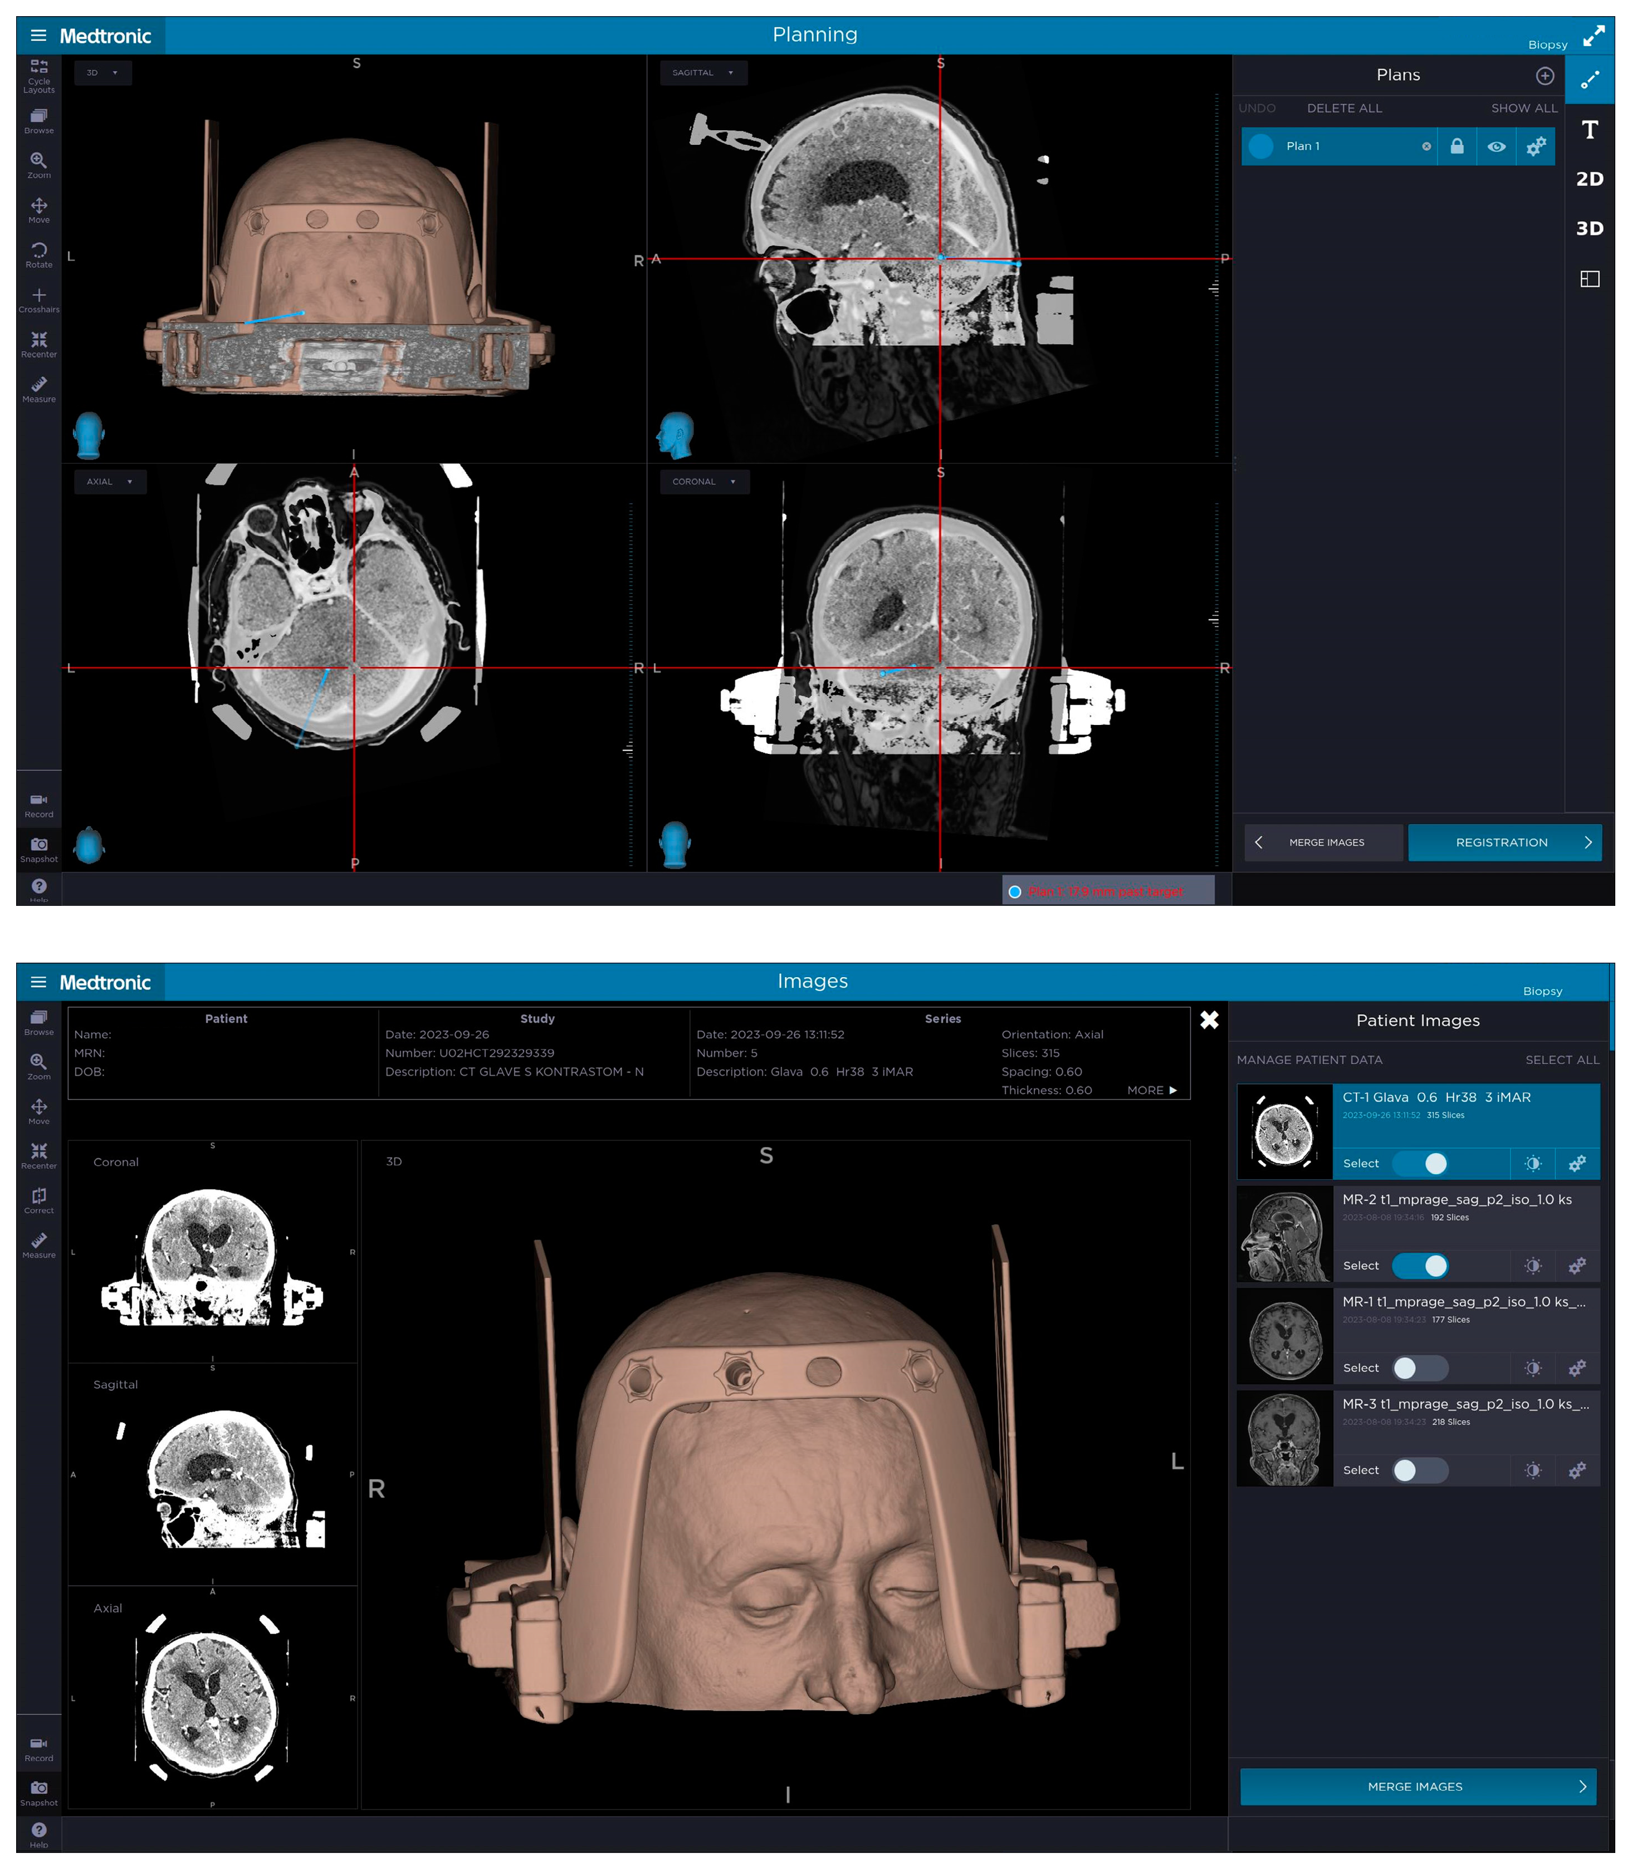Click DELETE ALL plans
Viewport: 1637px width, 1868px height.
tap(1344, 107)
